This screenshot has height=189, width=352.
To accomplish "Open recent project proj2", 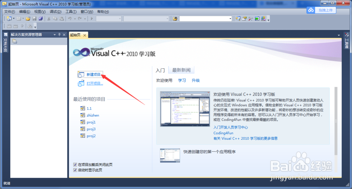I will [91, 136].
